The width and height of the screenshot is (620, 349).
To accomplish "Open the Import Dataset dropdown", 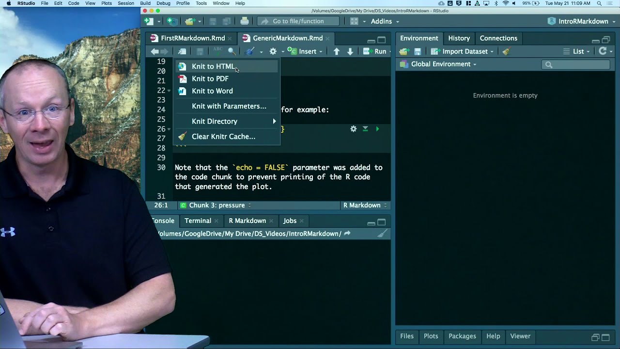I will click(x=462, y=51).
